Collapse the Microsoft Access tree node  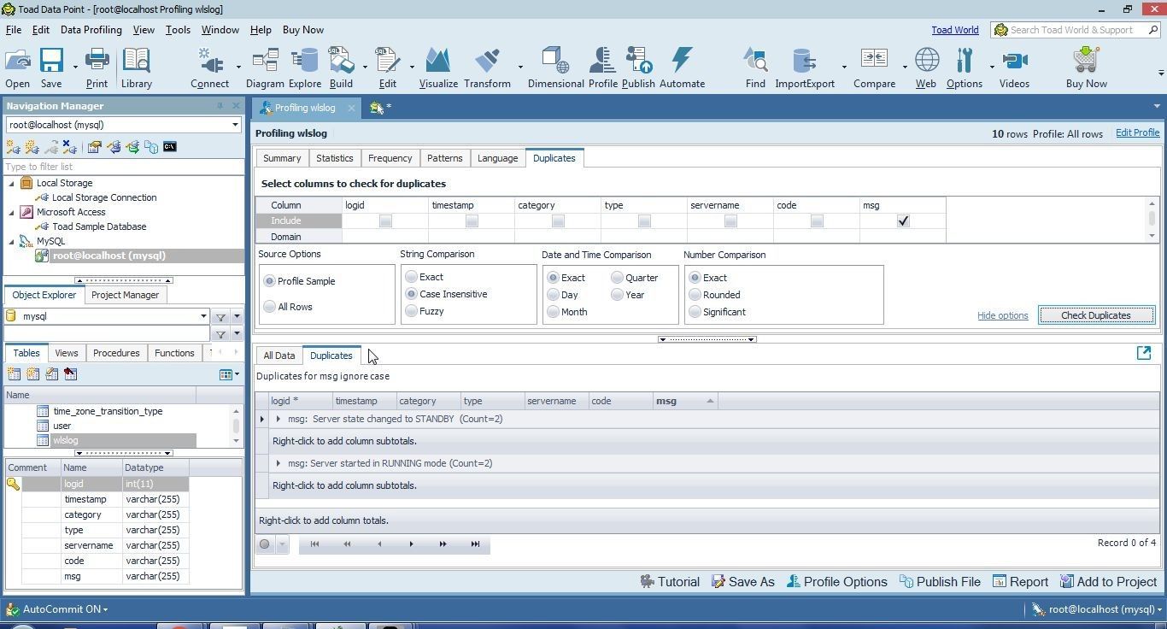[x=12, y=212]
